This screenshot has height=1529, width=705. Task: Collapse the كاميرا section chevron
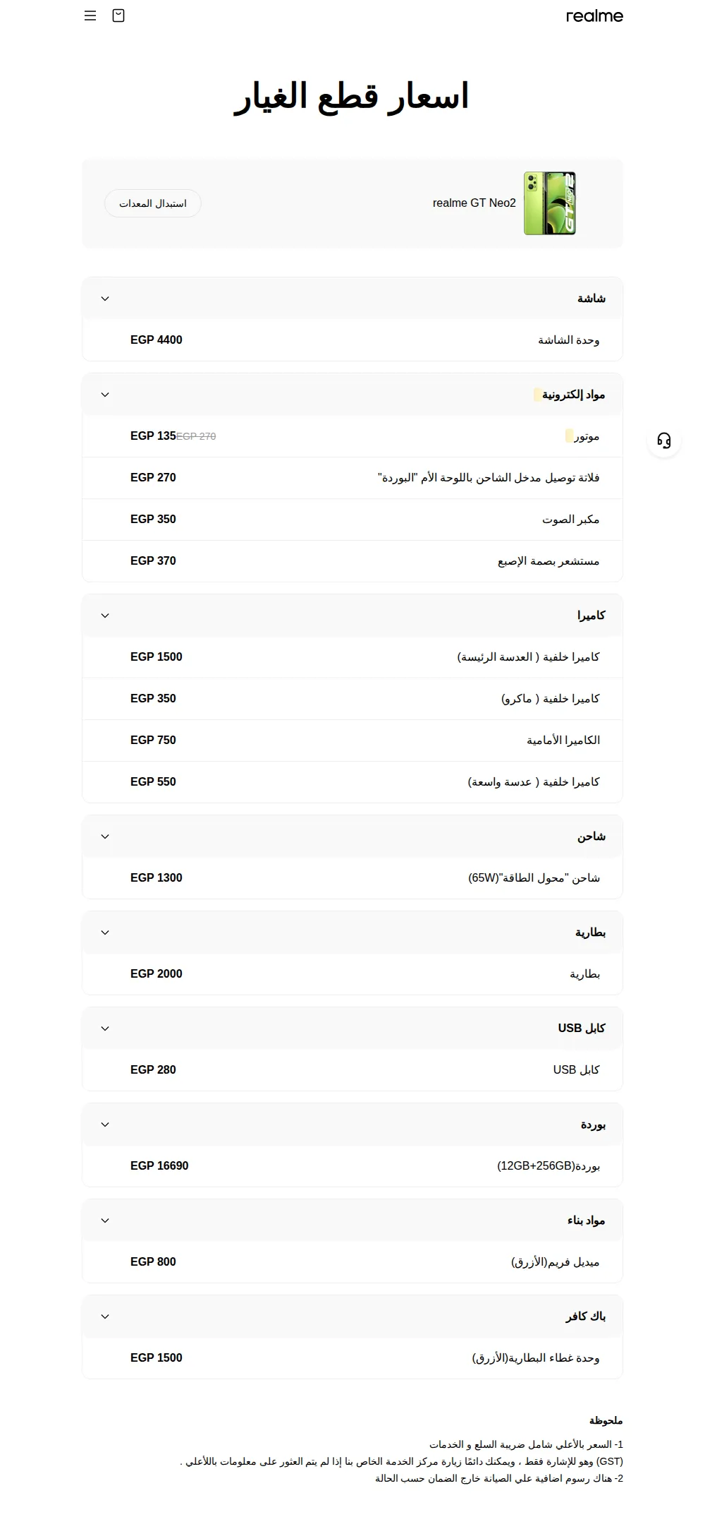tap(105, 616)
